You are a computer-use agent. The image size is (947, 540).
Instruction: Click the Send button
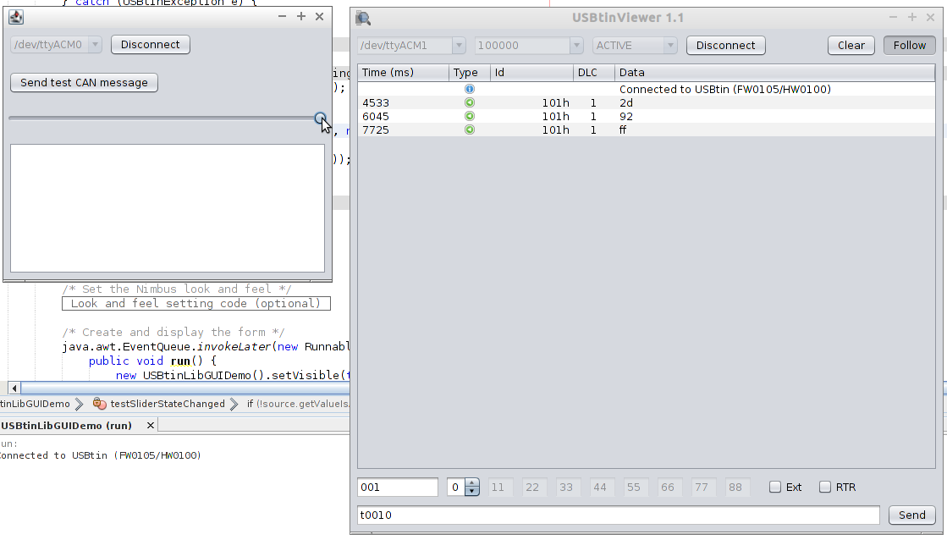point(912,515)
